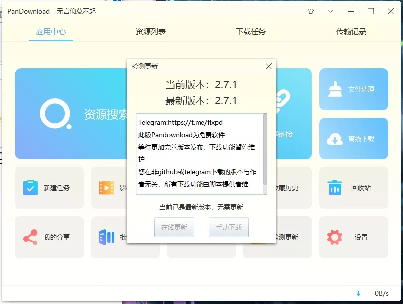
Task: Click the 我的分享 share icon
Action: pos(30,237)
